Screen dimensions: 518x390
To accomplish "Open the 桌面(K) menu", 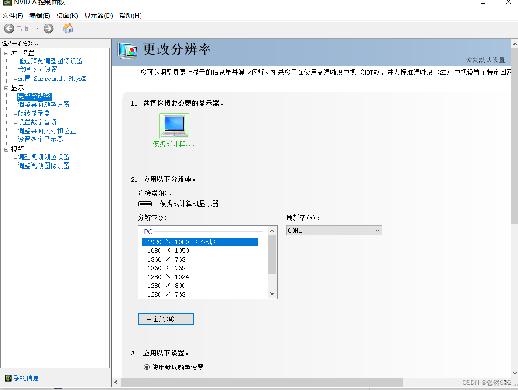I will [x=67, y=16].
